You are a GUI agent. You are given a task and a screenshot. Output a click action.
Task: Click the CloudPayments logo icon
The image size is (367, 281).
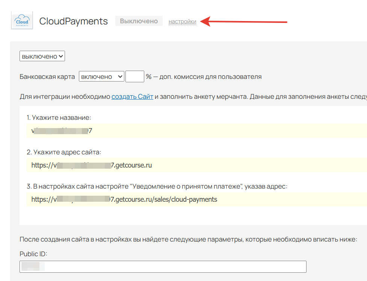[x=22, y=20]
